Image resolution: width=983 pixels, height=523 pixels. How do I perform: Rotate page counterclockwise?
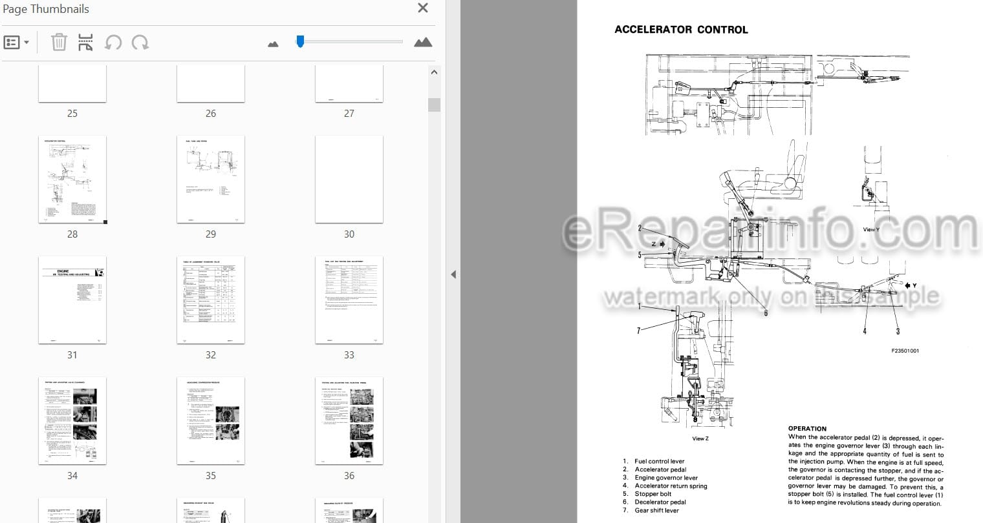(113, 43)
